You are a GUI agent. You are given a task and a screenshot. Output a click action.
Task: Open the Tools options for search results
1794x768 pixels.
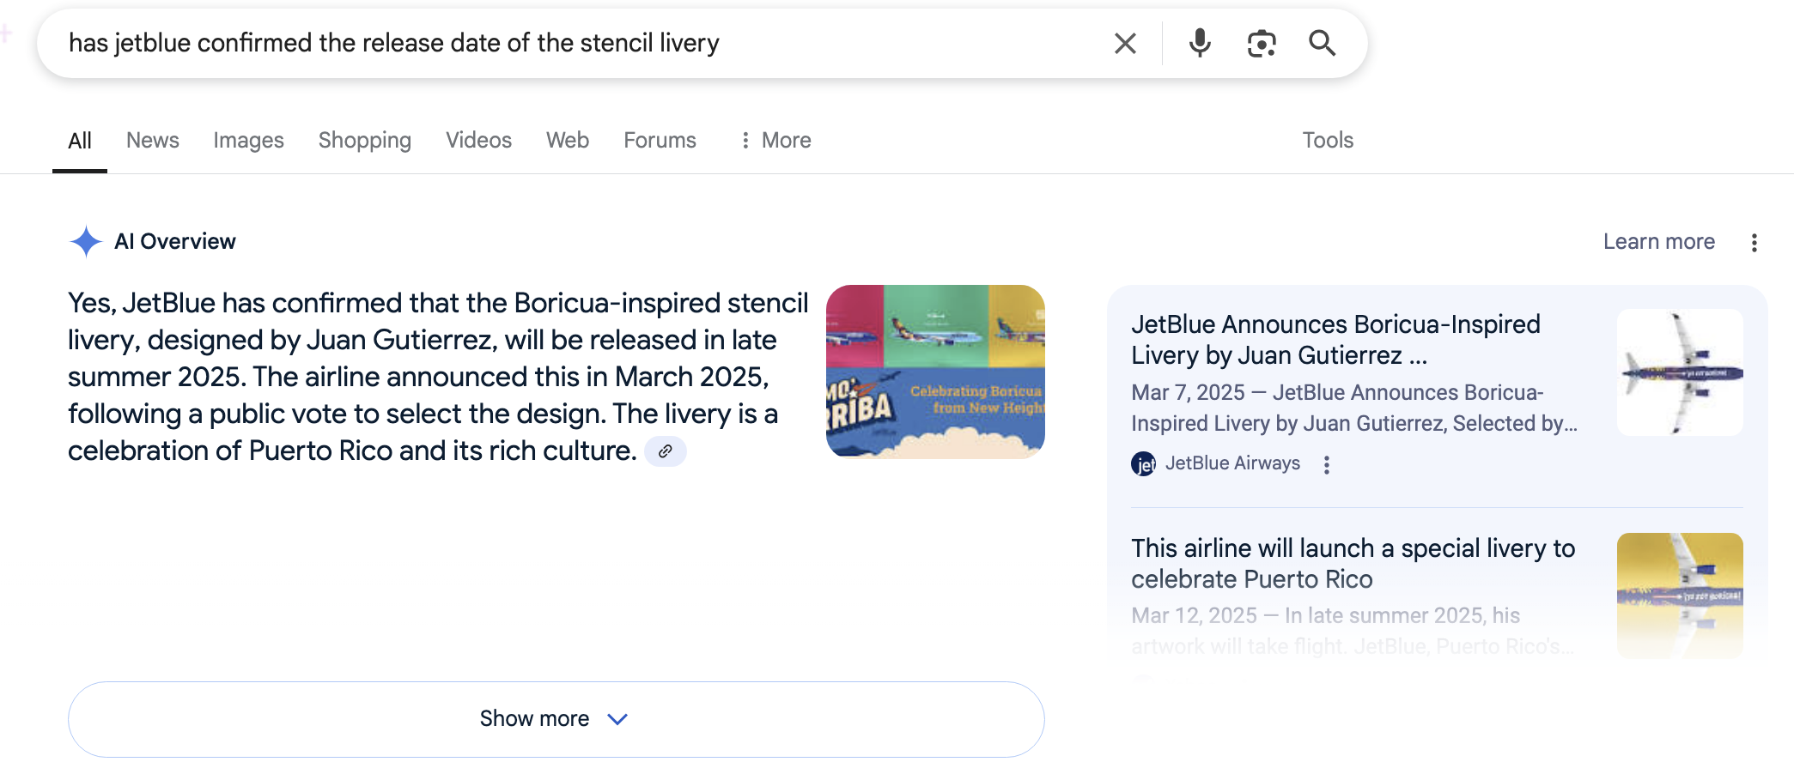coord(1327,140)
